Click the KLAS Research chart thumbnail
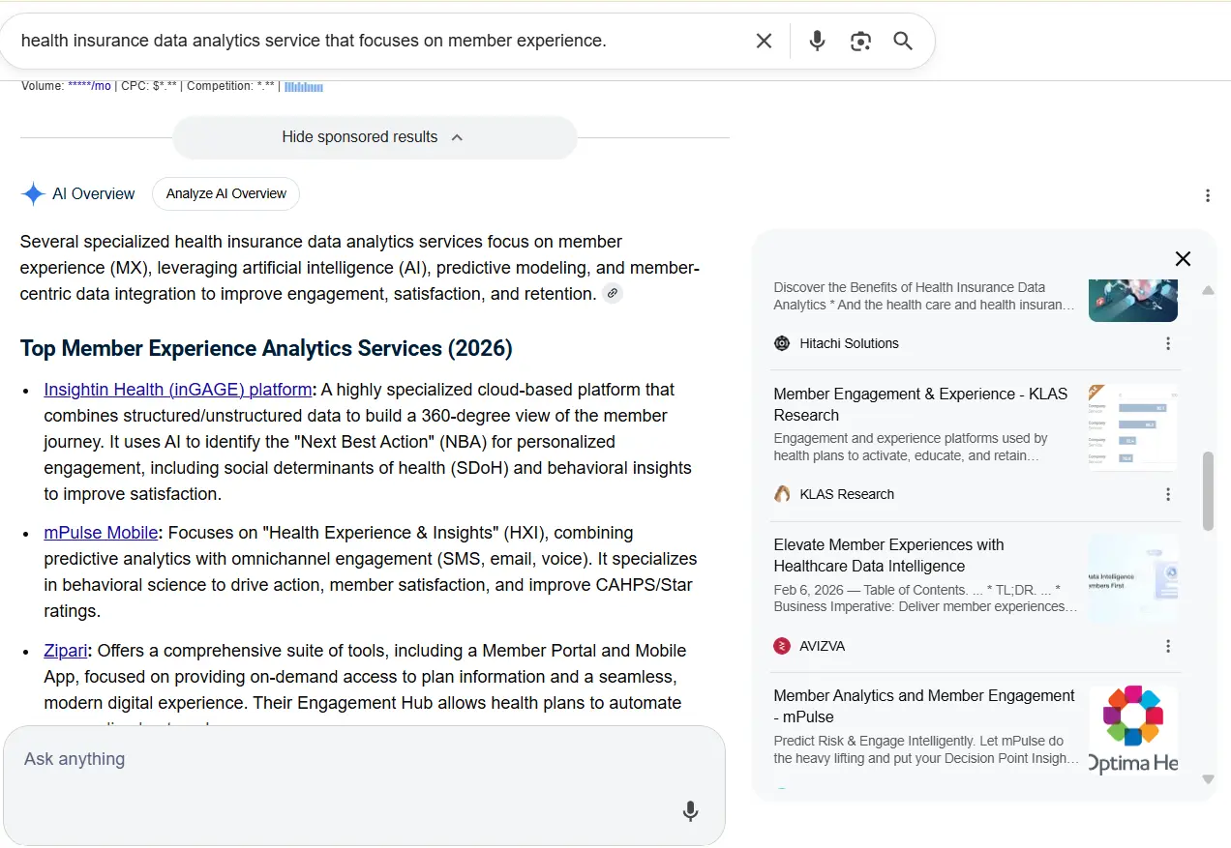Viewport: 1231px width, 848px height. point(1133,428)
